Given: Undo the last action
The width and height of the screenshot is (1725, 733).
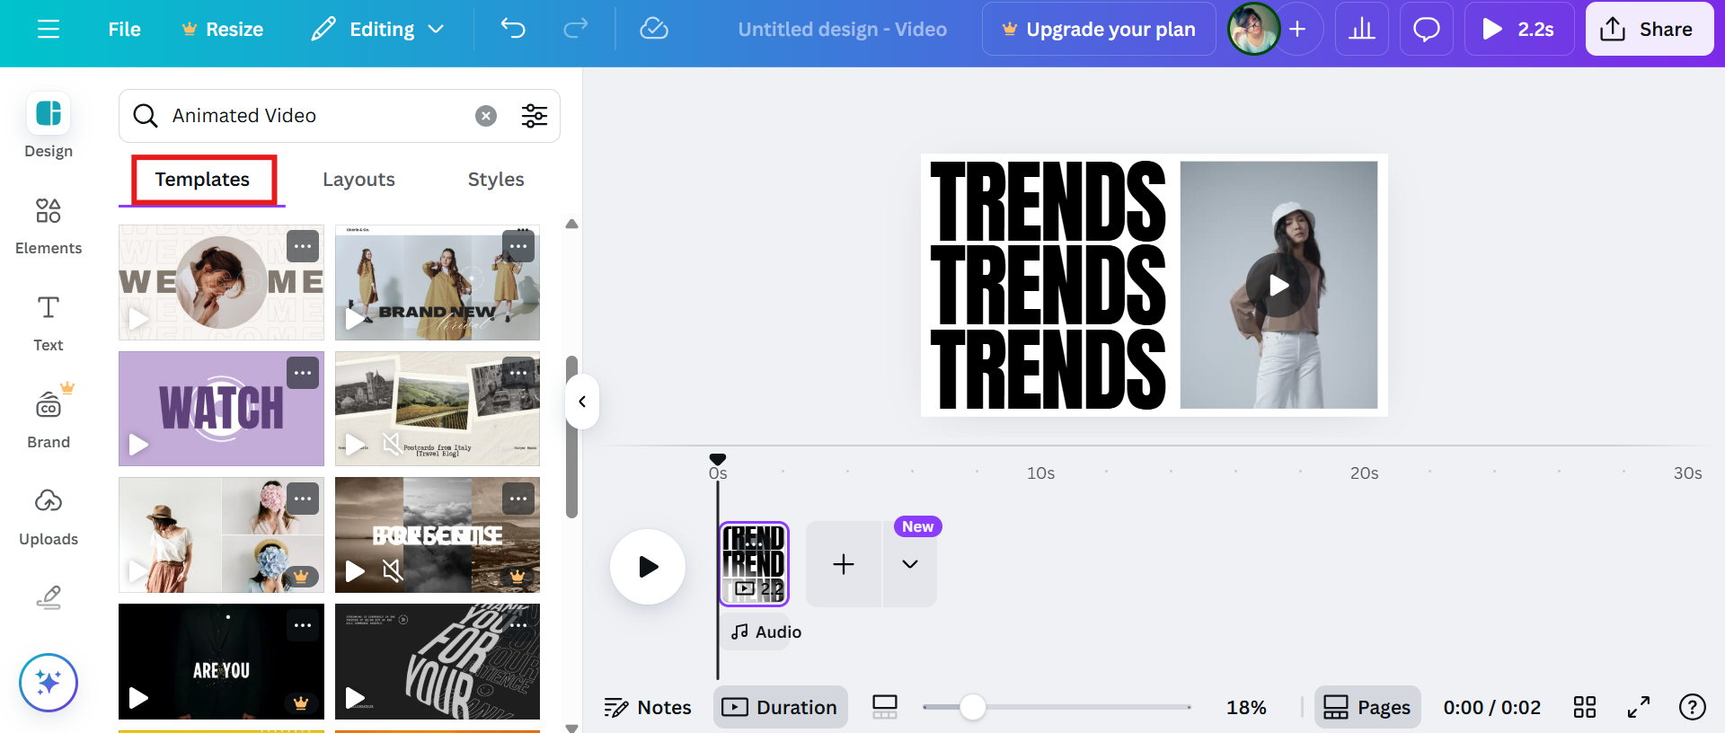Looking at the screenshot, I should (513, 30).
